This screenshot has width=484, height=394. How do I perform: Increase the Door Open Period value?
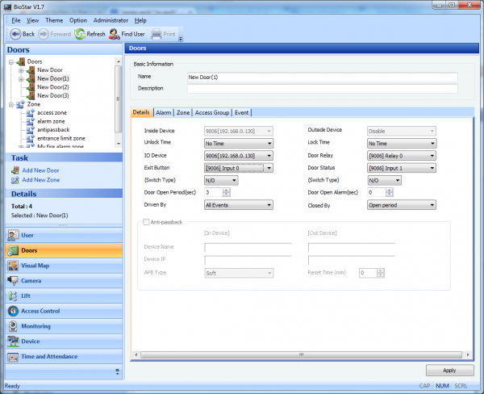(226, 190)
